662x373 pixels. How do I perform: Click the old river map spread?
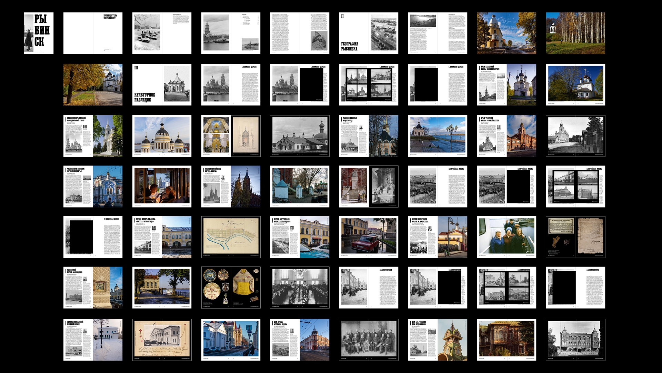pyautogui.click(x=231, y=237)
